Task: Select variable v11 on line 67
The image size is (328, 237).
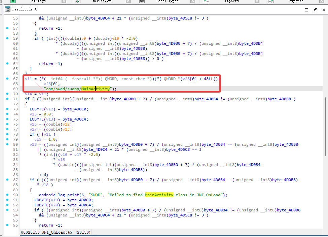Action: pyautogui.click(x=29, y=79)
